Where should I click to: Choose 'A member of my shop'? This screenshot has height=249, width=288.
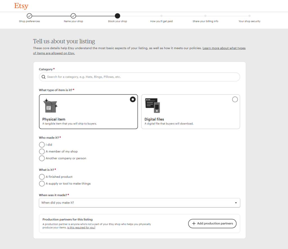click(42, 152)
